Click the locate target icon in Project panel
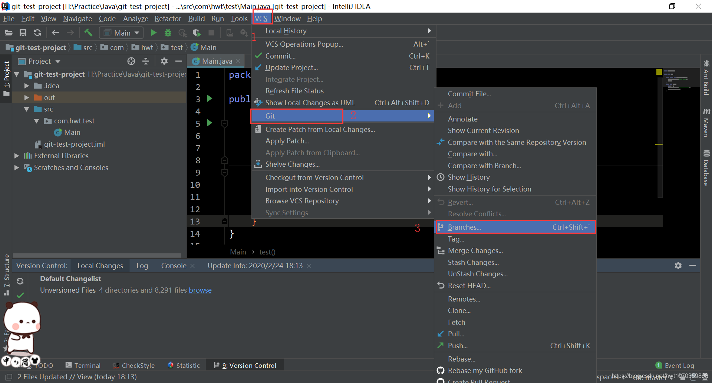This screenshot has width=712, height=383. (x=131, y=61)
